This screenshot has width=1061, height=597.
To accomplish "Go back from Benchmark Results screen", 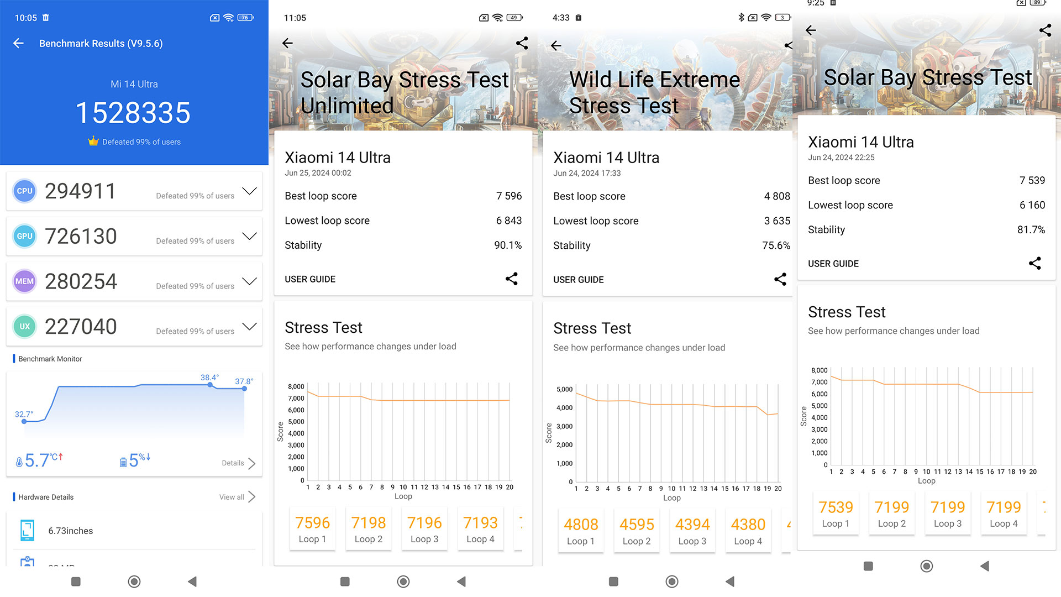I will click(19, 43).
